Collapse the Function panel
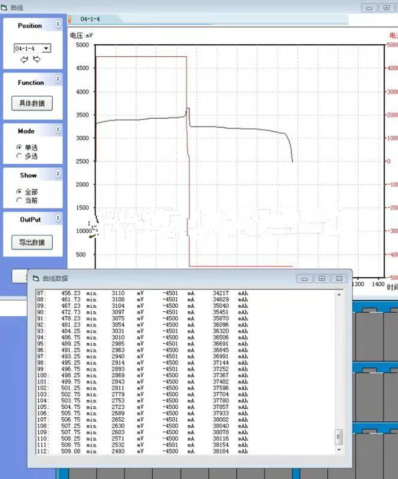This screenshot has width=398, height=479. coord(58,80)
